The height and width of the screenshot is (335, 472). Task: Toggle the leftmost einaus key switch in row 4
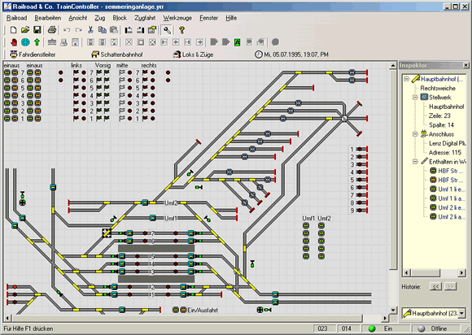[x=7, y=96]
